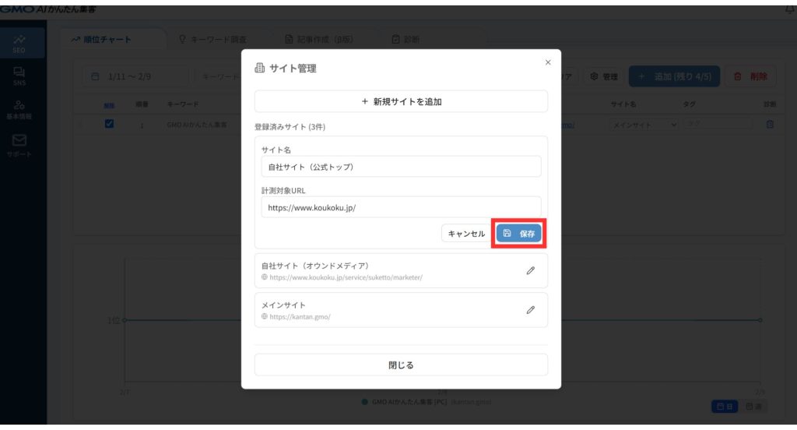Switch to the キーワード調査 tab
The image size is (797, 430).
pyautogui.click(x=212, y=39)
